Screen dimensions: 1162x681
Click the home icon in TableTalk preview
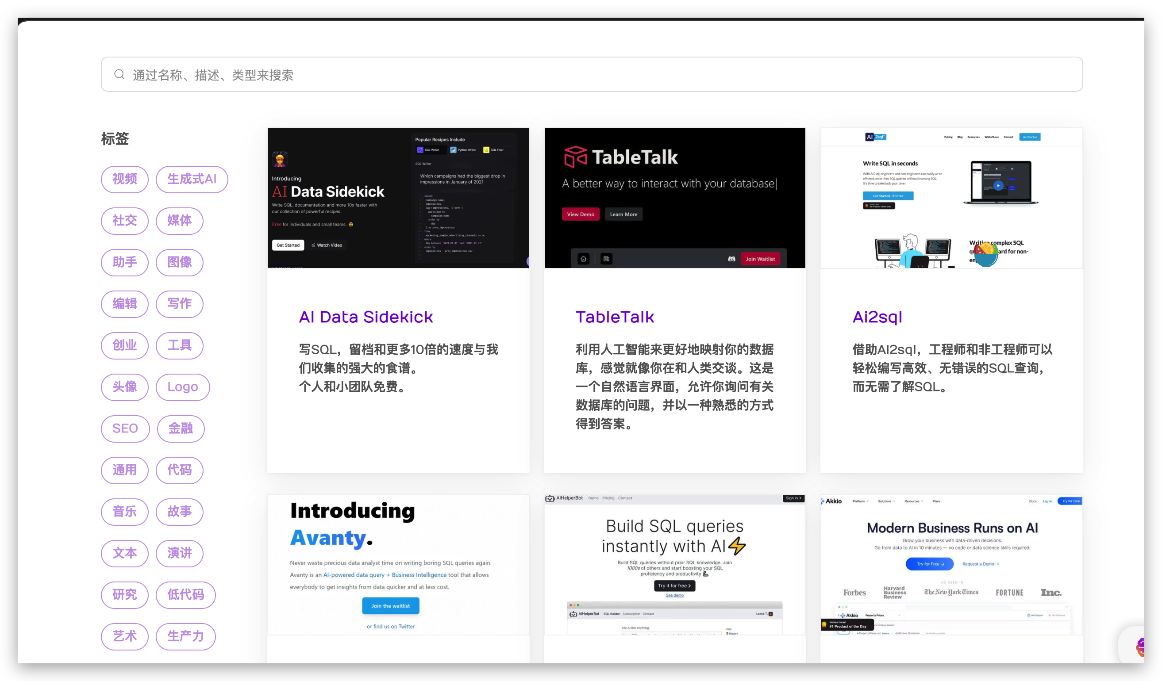click(x=583, y=259)
